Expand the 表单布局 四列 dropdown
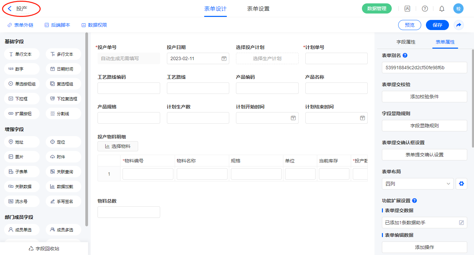Screen dimensions: 474x255 [418, 184]
